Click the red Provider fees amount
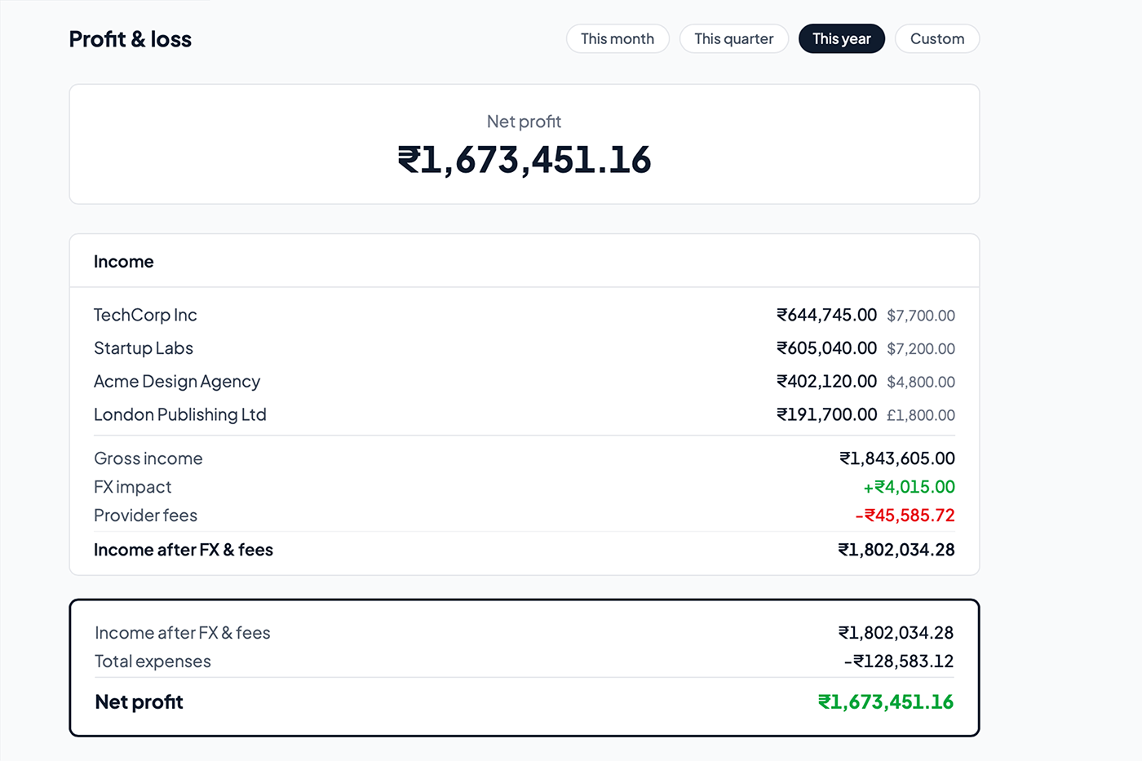1142x761 pixels. point(905,515)
